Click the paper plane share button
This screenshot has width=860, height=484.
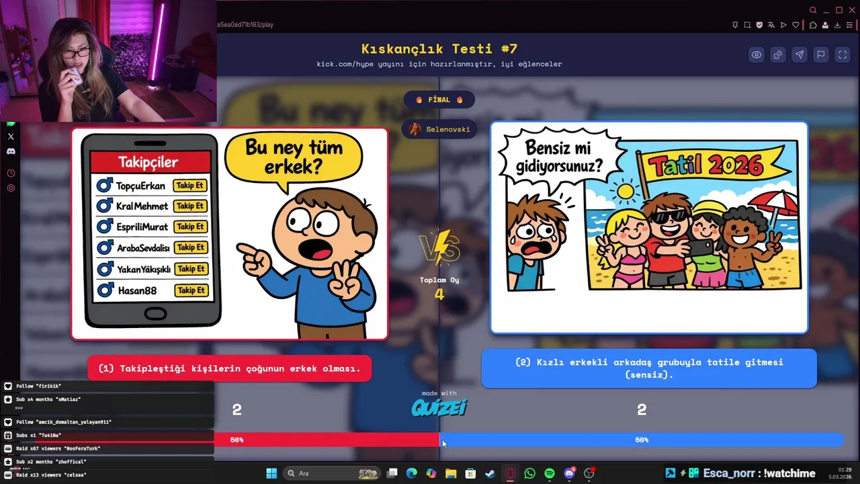[x=800, y=55]
